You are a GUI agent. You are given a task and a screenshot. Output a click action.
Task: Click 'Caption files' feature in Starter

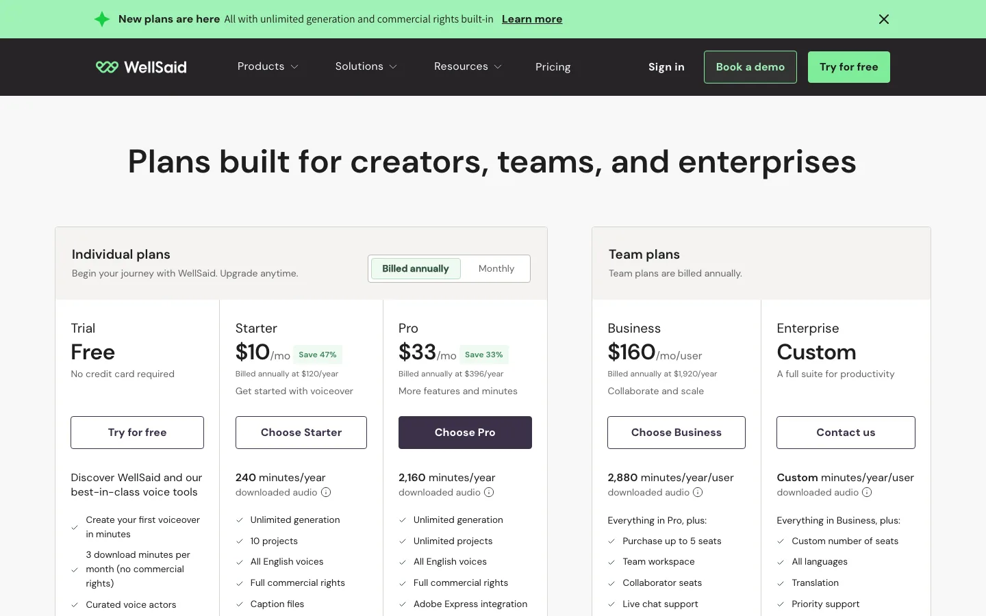click(x=277, y=604)
